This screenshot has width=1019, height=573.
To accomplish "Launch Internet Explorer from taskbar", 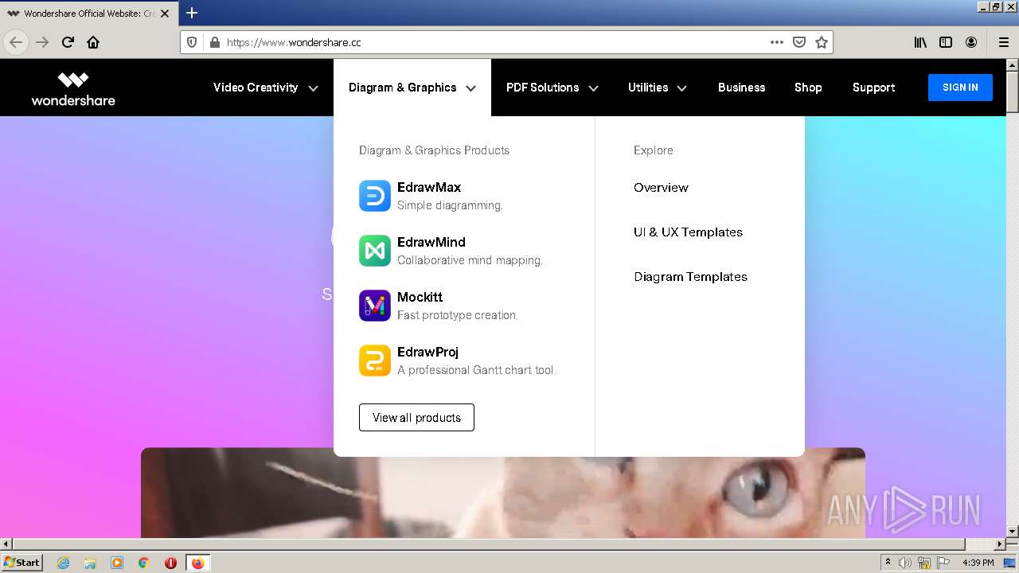I will tap(63, 563).
